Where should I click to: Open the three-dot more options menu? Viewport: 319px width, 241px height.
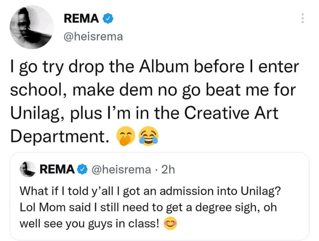point(302,19)
